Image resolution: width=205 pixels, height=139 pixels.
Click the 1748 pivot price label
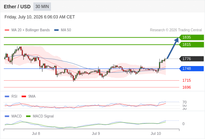(191, 68)
